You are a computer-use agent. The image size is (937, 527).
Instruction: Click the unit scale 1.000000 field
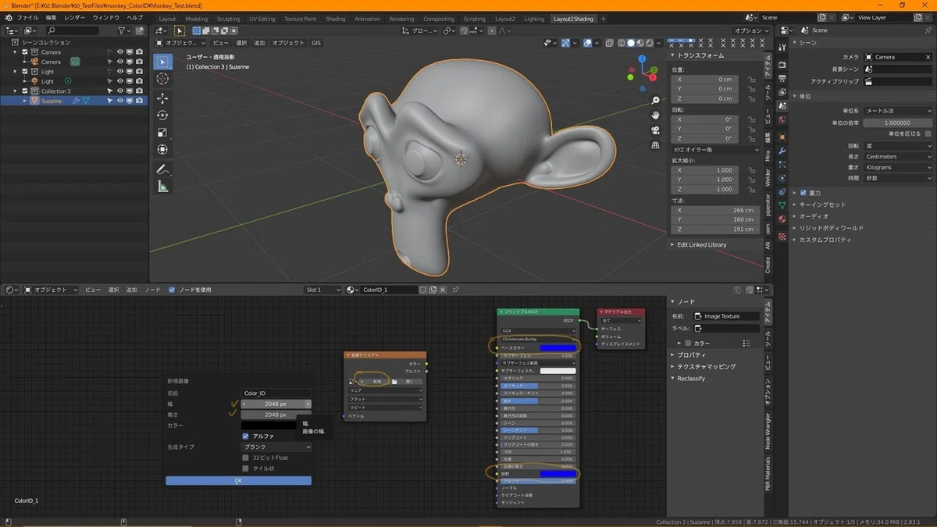[898, 123]
